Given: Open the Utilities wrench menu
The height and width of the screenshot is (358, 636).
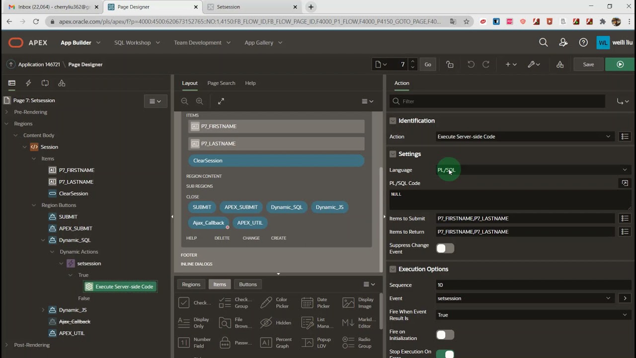Looking at the screenshot, I should (534, 64).
